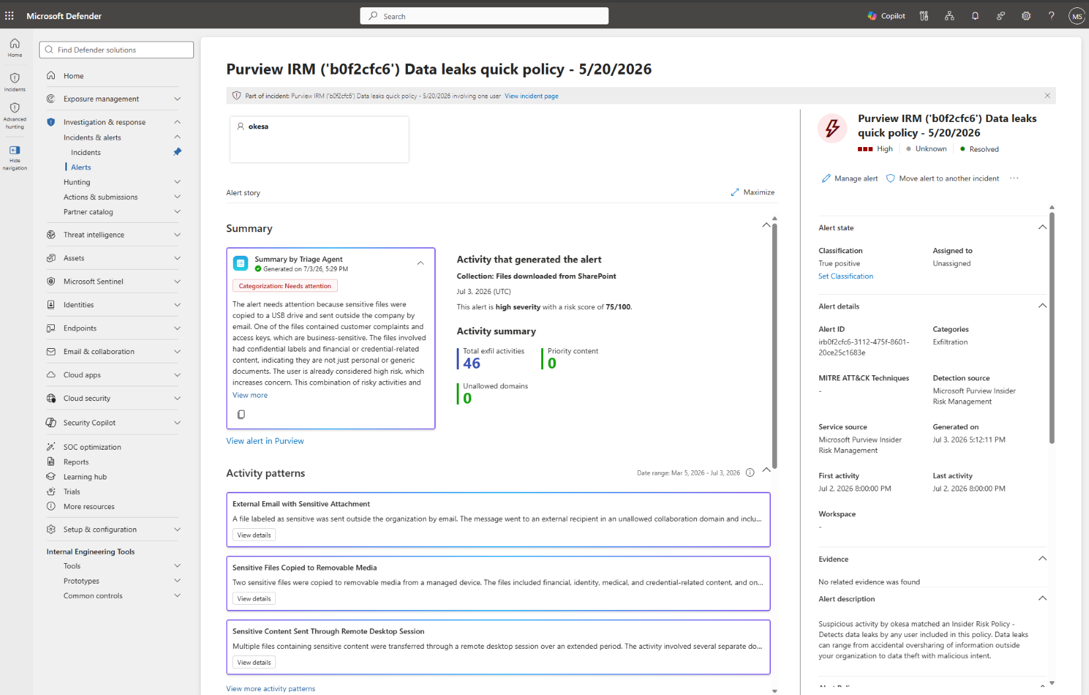Open the Trials nav icon
This screenshot has height=695, width=1089.
(51, 491)
